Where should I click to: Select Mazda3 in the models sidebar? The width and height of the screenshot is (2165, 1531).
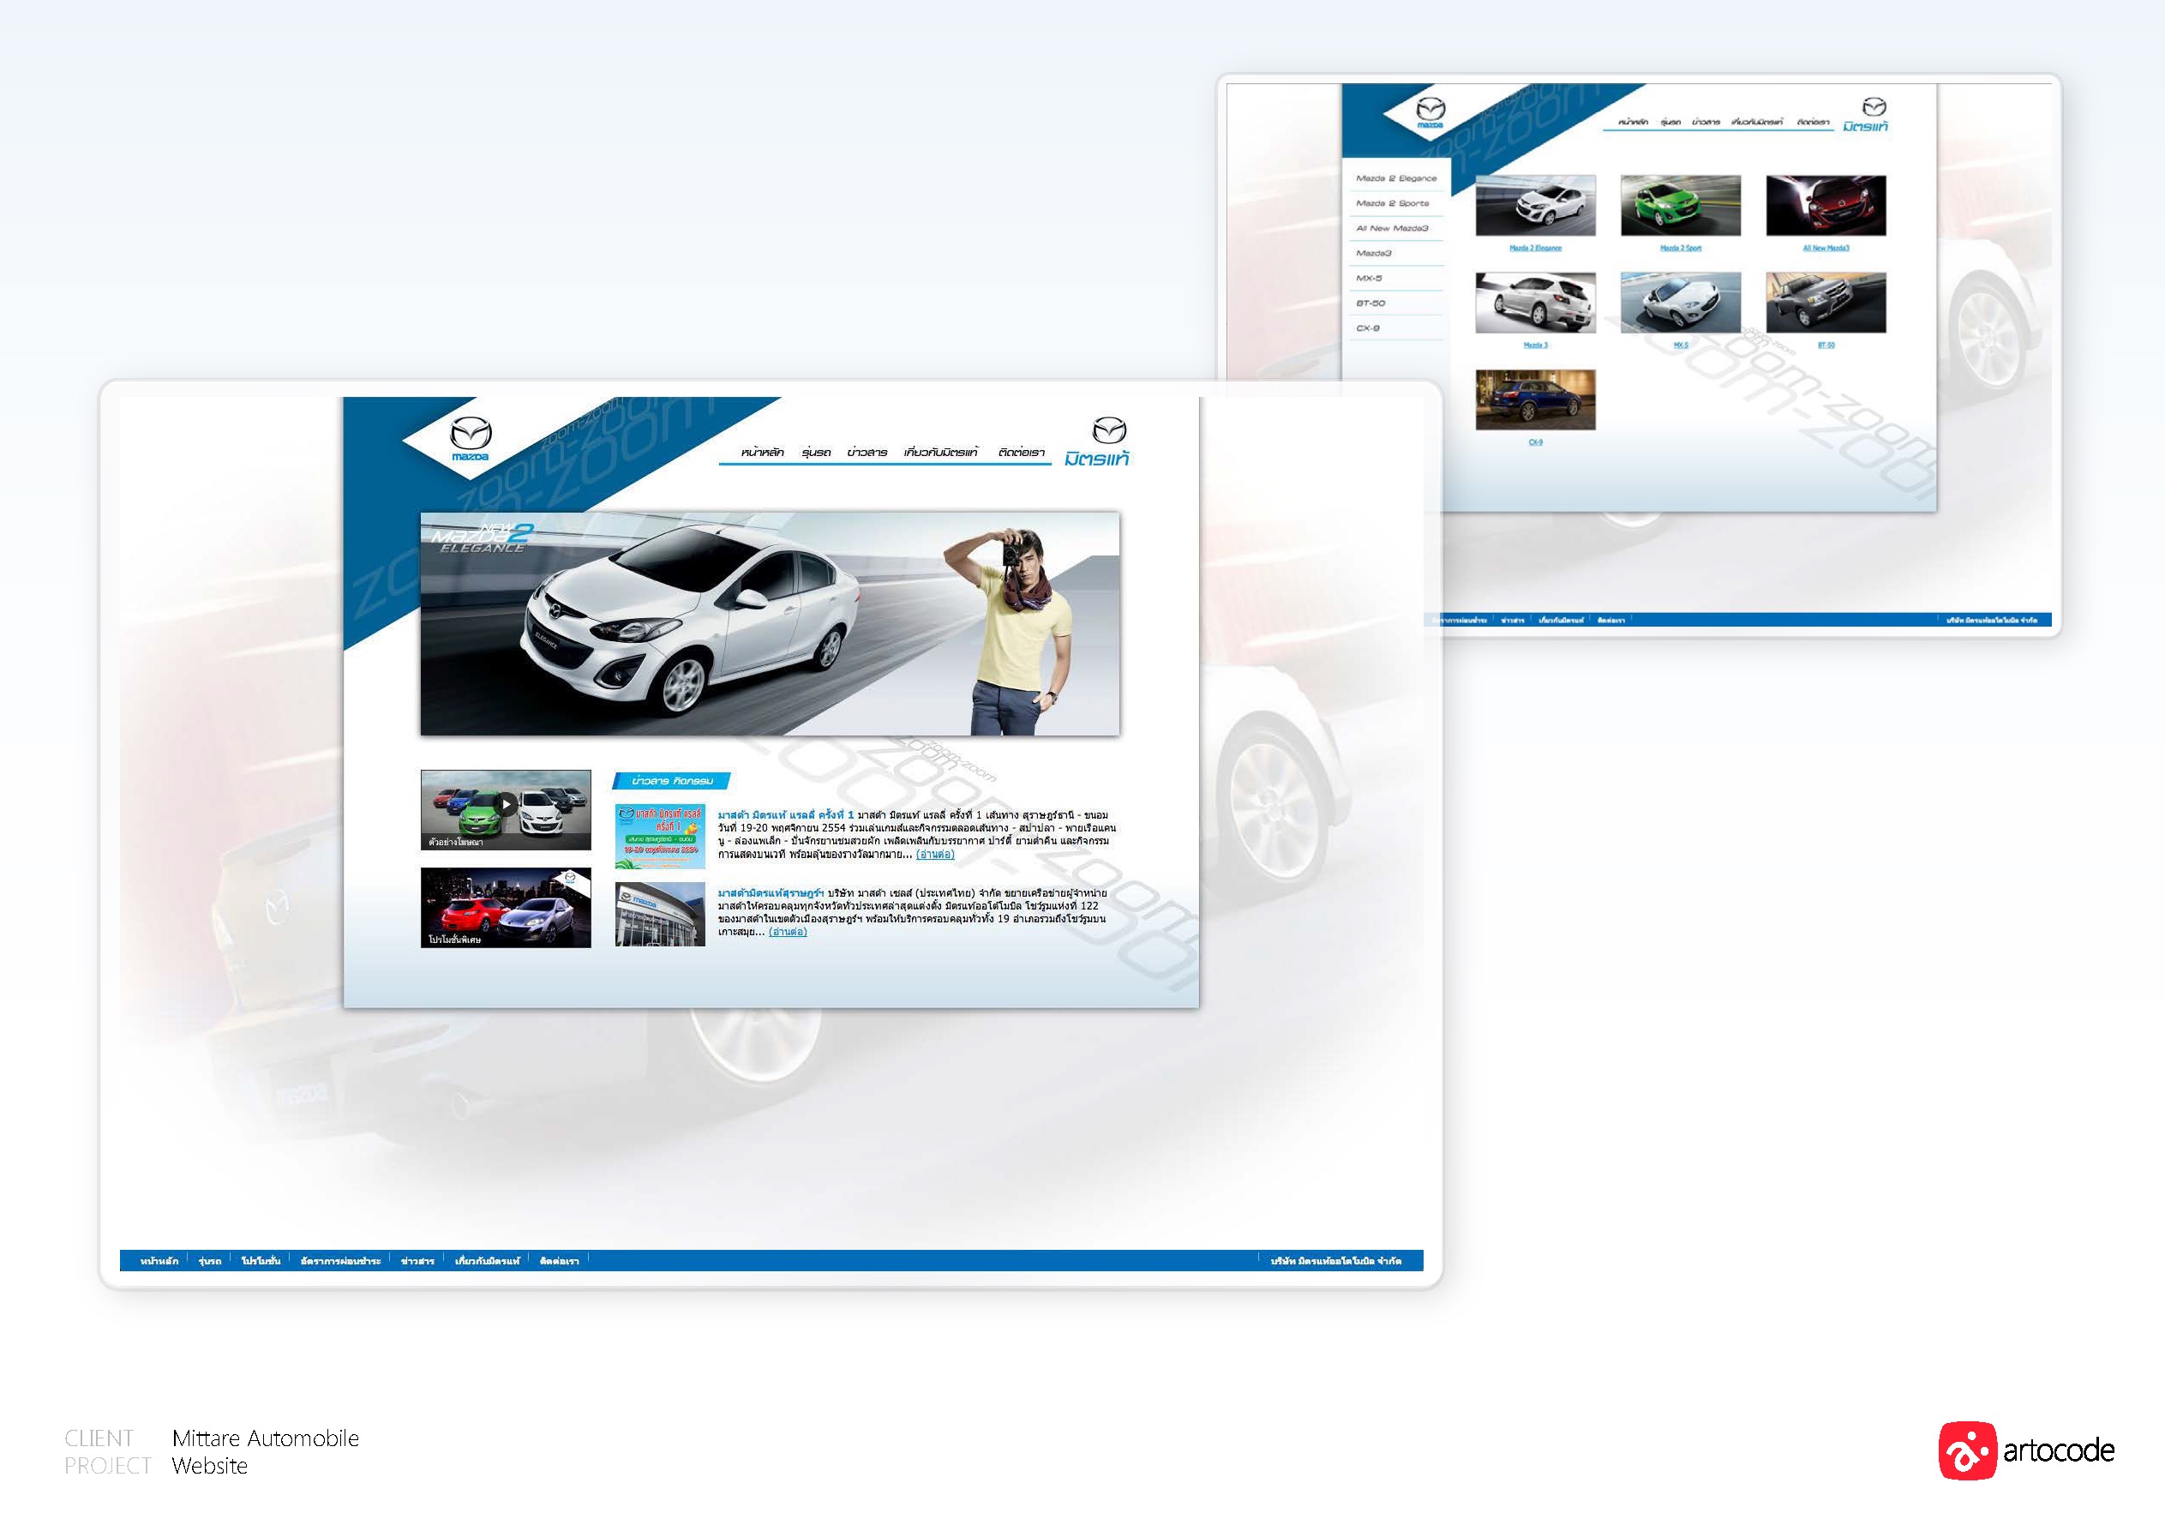(x=1374, y=254)
